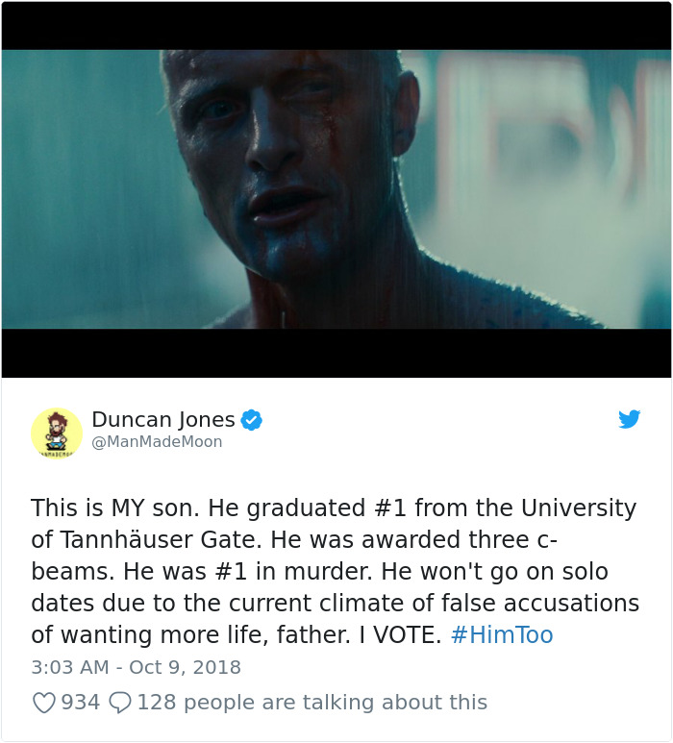Image resolution: width=673 pixels, height=743 pixels.
Task: Like the tweet with the heart icon
Action: tap(44, 703)
